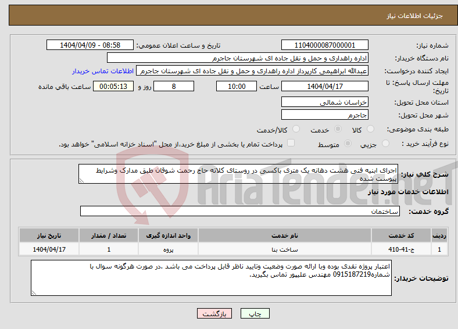The width and height of the screenshot is (458, 329).
Task: Click the اطلاعات خدمات مورد نیاز section heading
Action: click(408, 192)
